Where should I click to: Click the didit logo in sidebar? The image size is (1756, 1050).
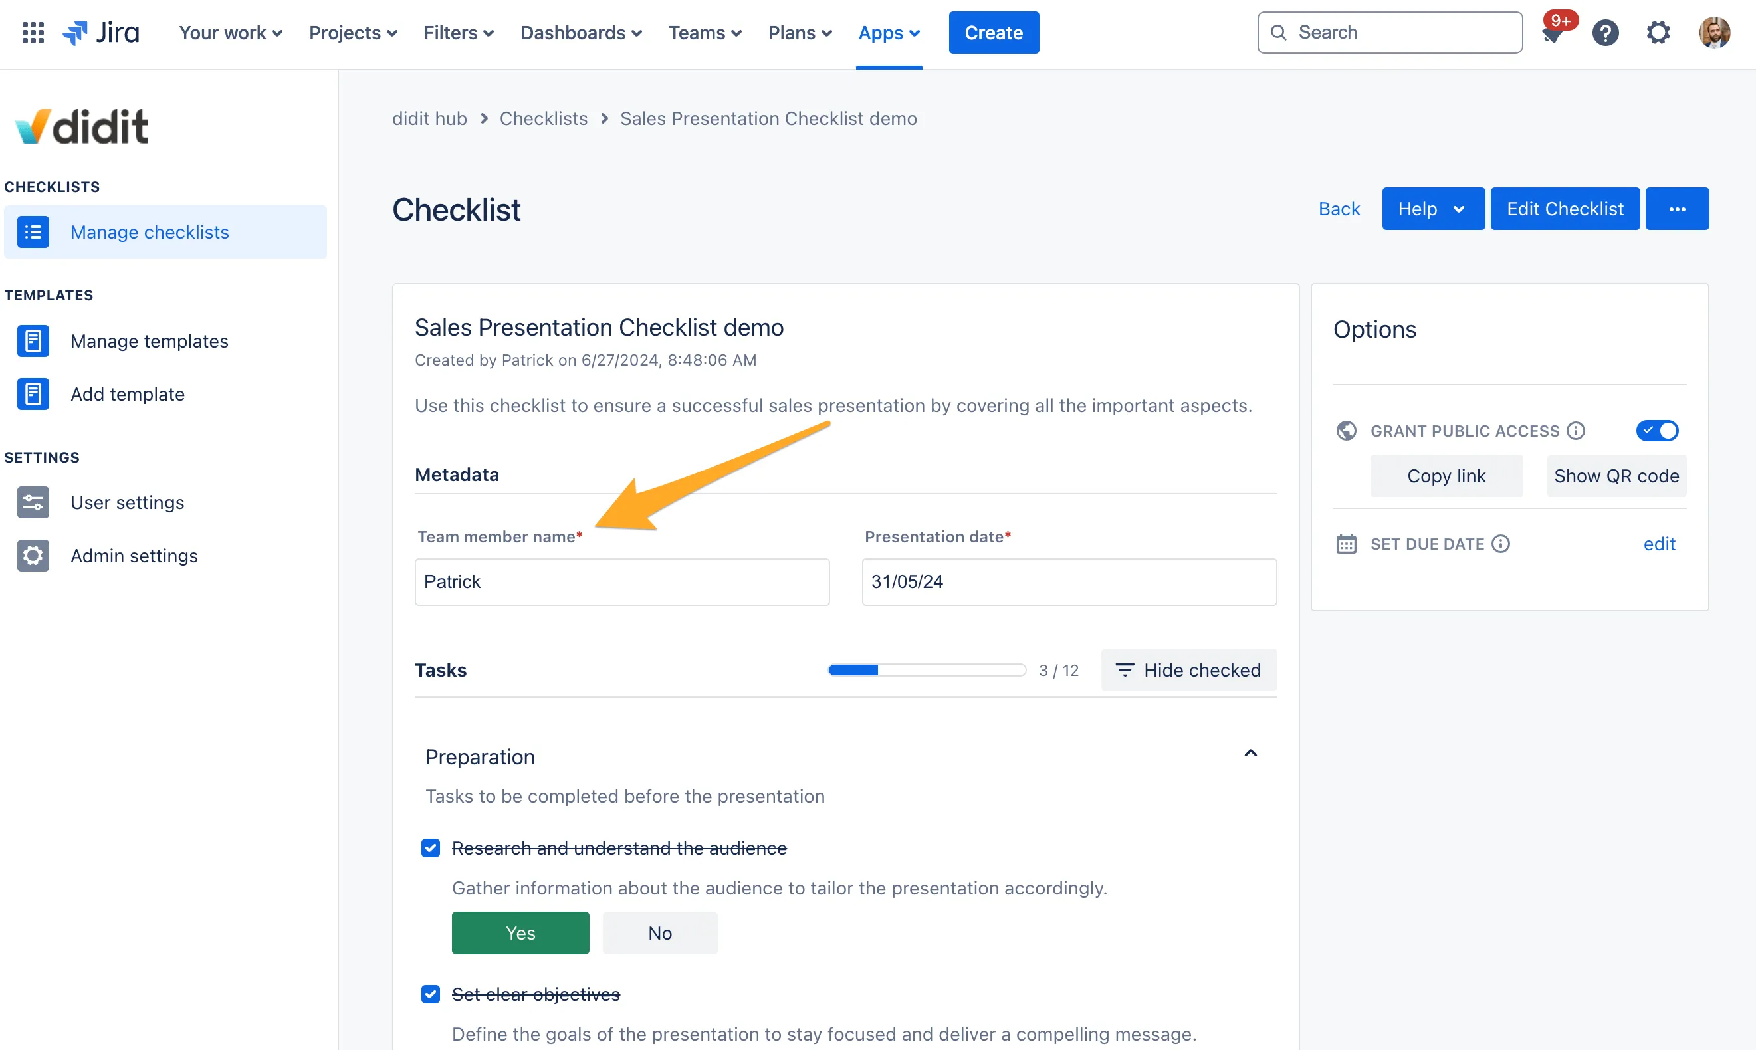[x=81, y=127]
